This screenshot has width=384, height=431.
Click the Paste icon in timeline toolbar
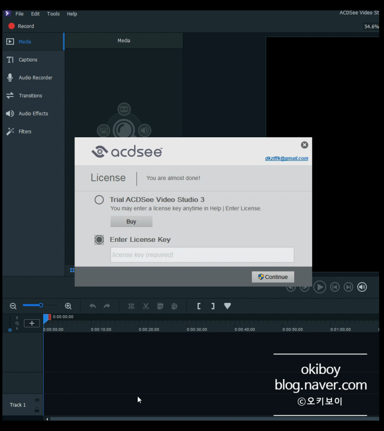[x=174, y=306]
